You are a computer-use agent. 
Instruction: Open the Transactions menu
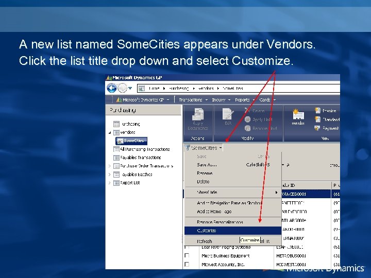point(193,100)
